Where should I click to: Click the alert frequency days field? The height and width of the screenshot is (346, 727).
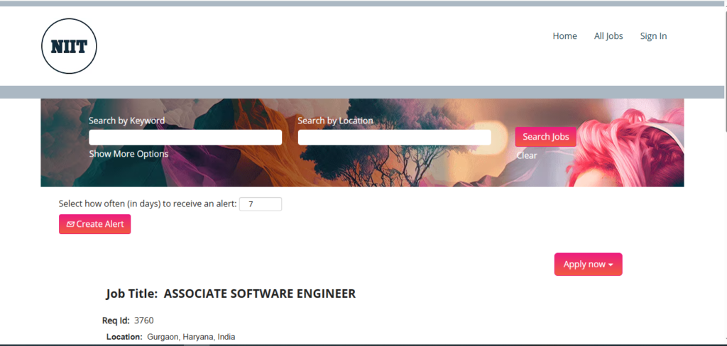[261, 204]
